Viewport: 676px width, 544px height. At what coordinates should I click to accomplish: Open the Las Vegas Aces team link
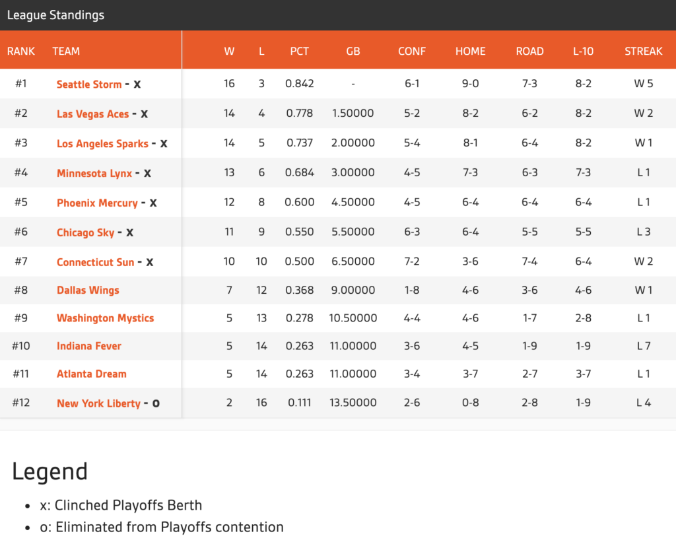92,114
